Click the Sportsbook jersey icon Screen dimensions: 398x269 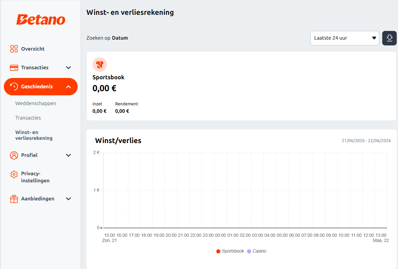[x=100, y=64]
